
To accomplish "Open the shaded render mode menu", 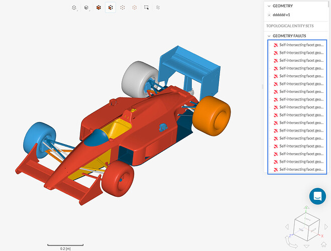I will [x=86, y=8].
